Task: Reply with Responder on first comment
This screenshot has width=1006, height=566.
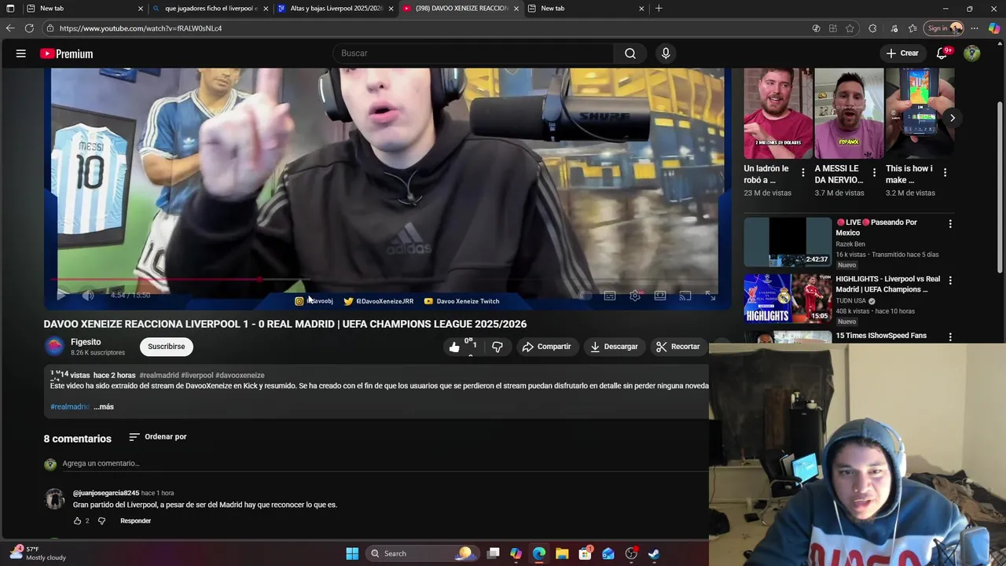Action: pos(135,521)
